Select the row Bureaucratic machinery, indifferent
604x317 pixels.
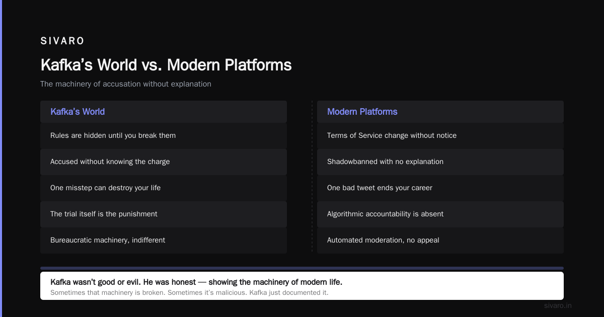coord(164,241)
